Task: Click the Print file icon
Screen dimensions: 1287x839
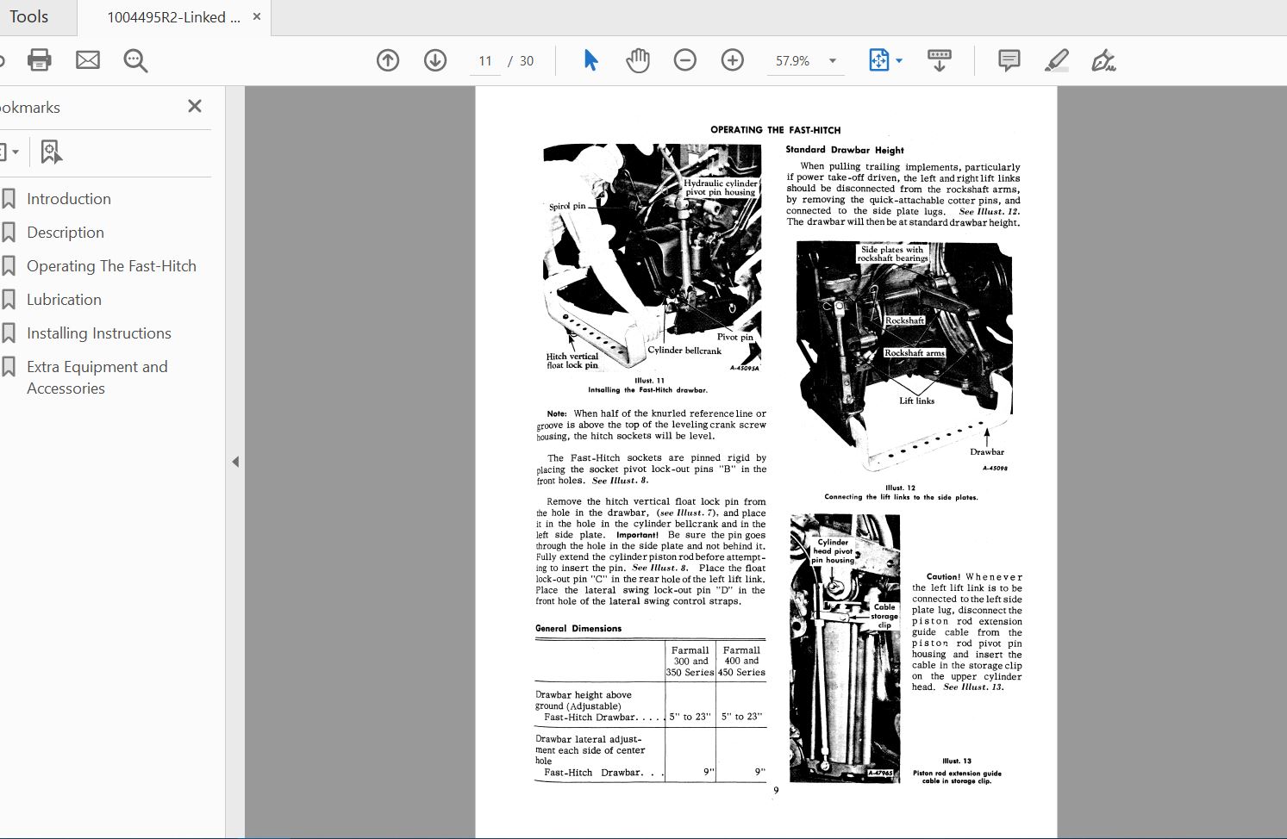Action: point(40,60)
